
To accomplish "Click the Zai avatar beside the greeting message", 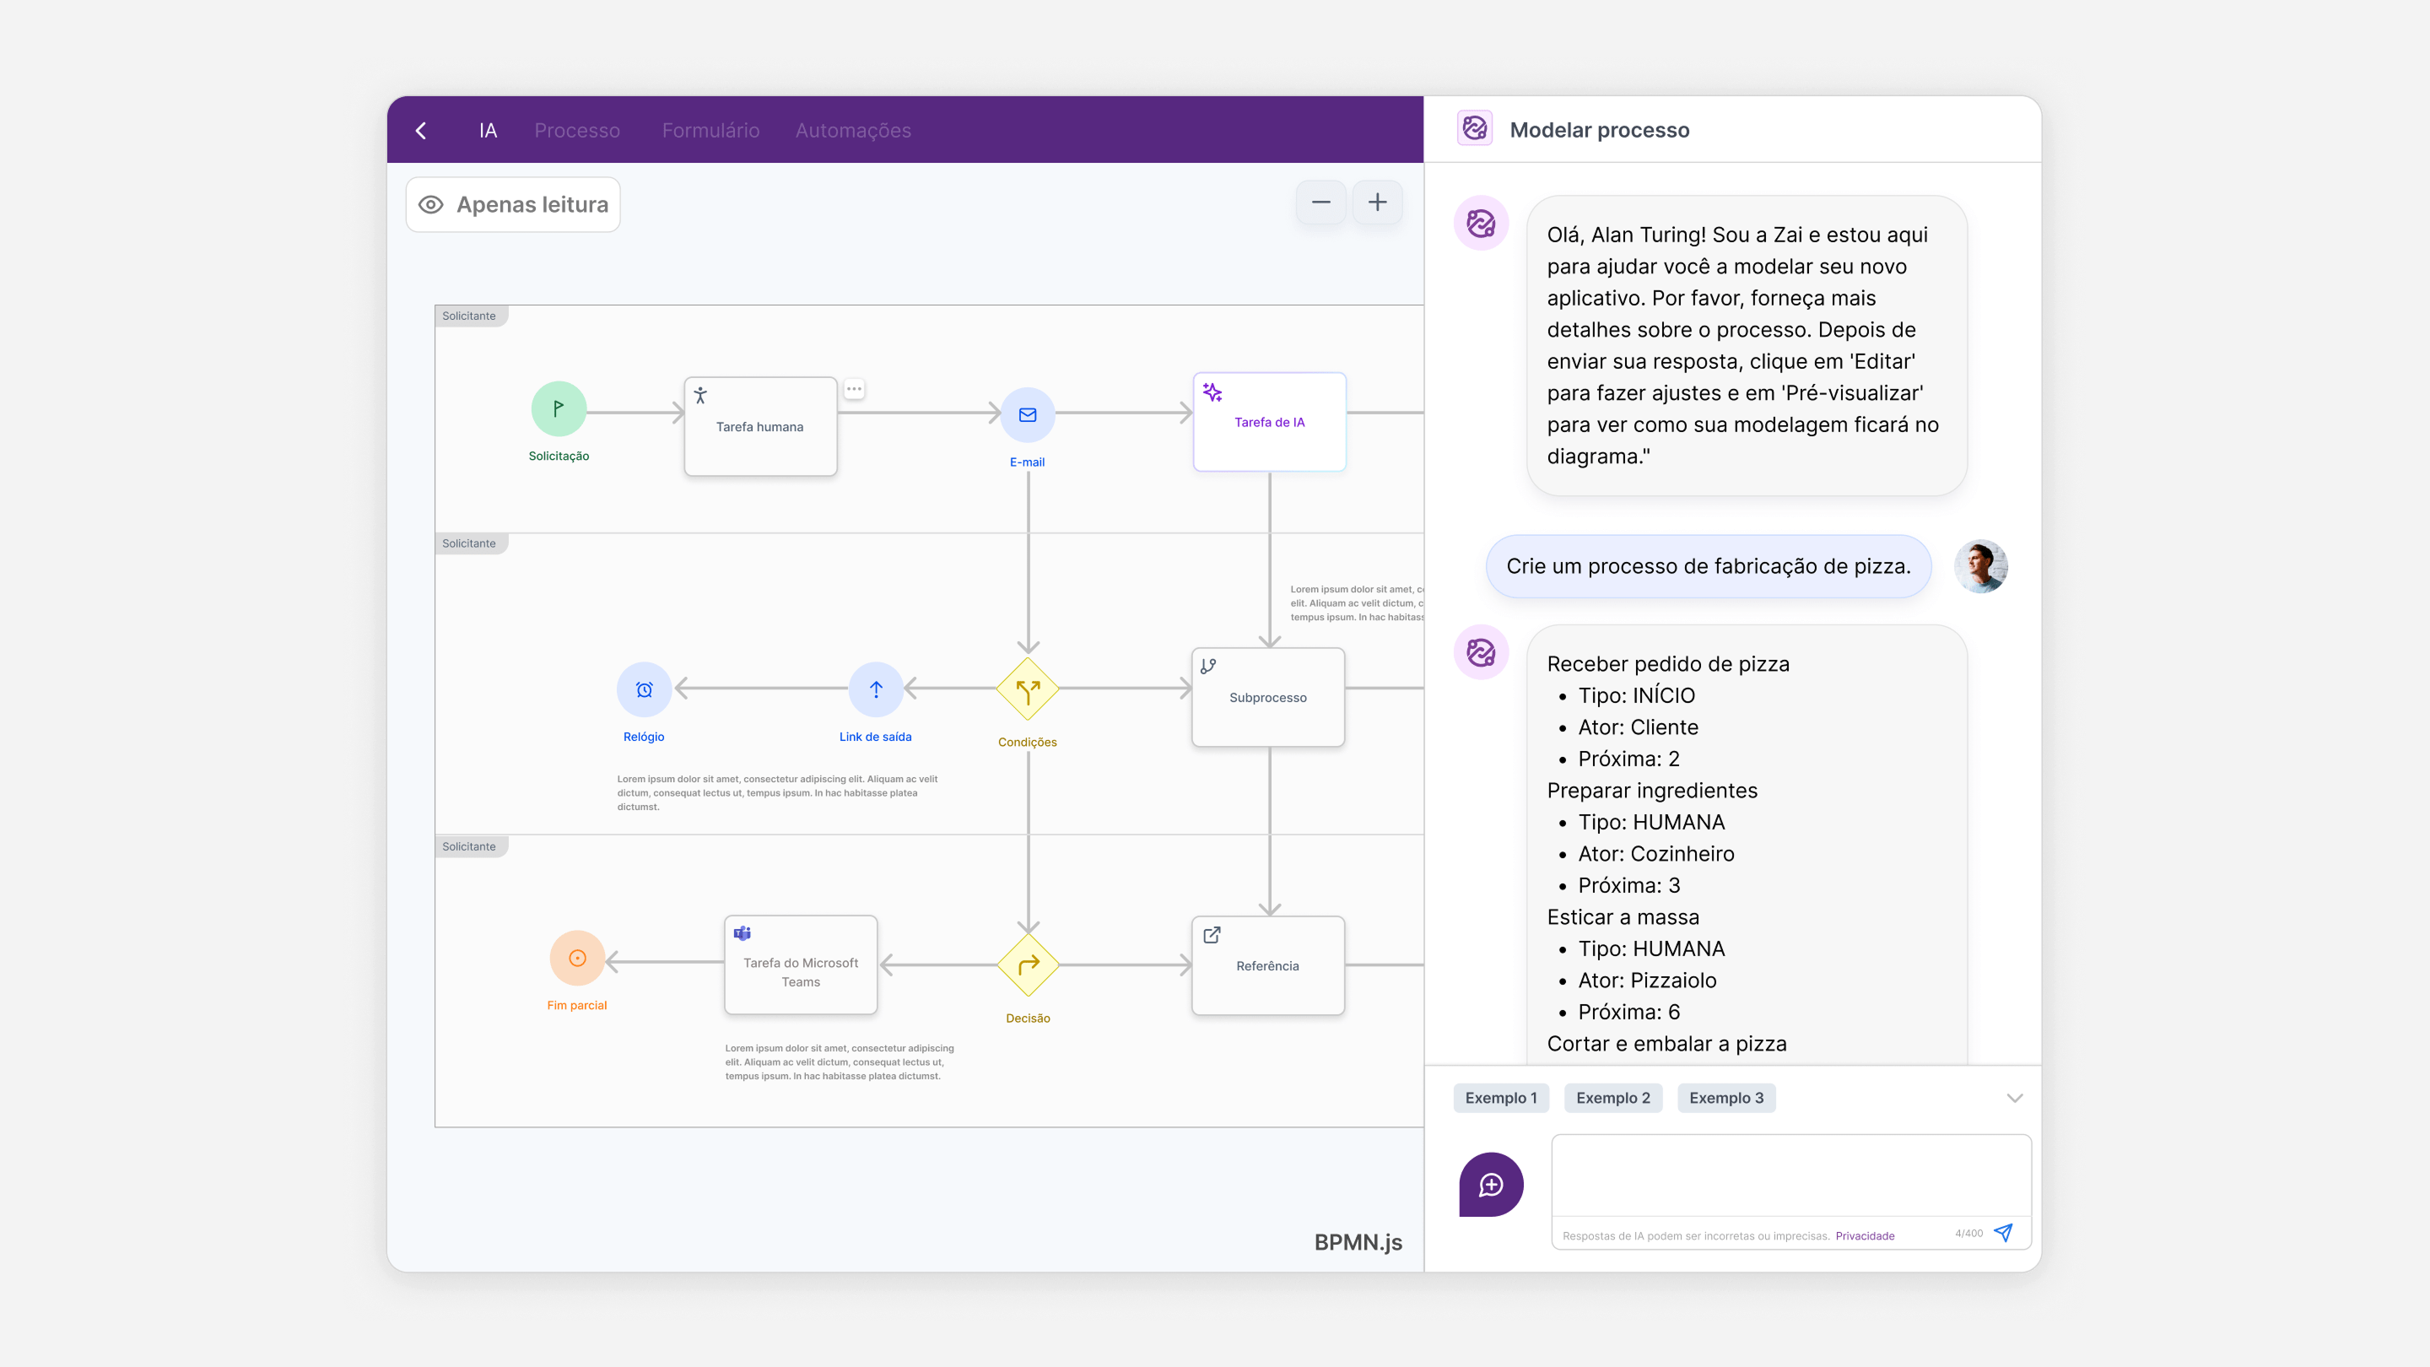I will pos(1481,224).
